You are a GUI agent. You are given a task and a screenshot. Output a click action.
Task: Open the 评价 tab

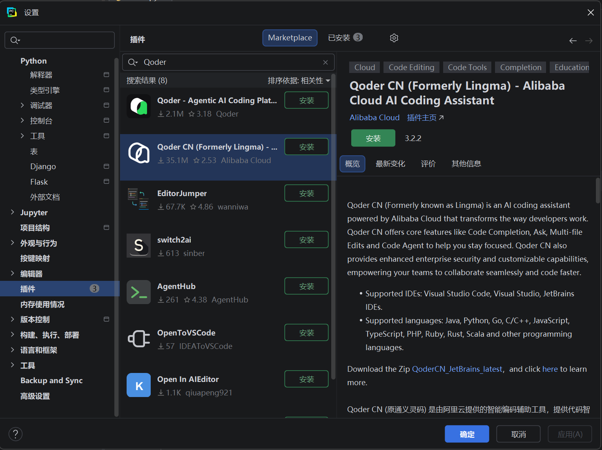(428, 164)
